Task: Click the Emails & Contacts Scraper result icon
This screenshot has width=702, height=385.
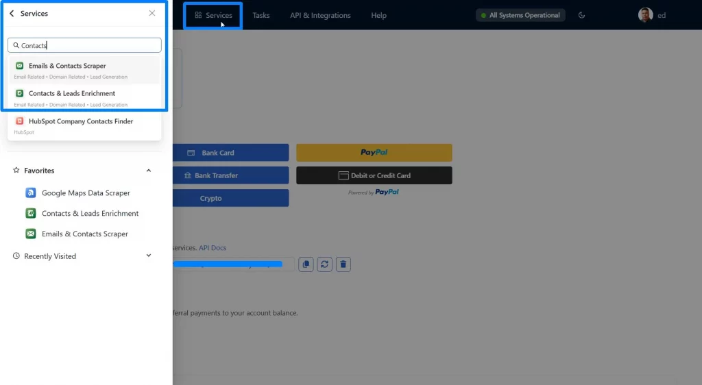Action: [x=20, y=66]
